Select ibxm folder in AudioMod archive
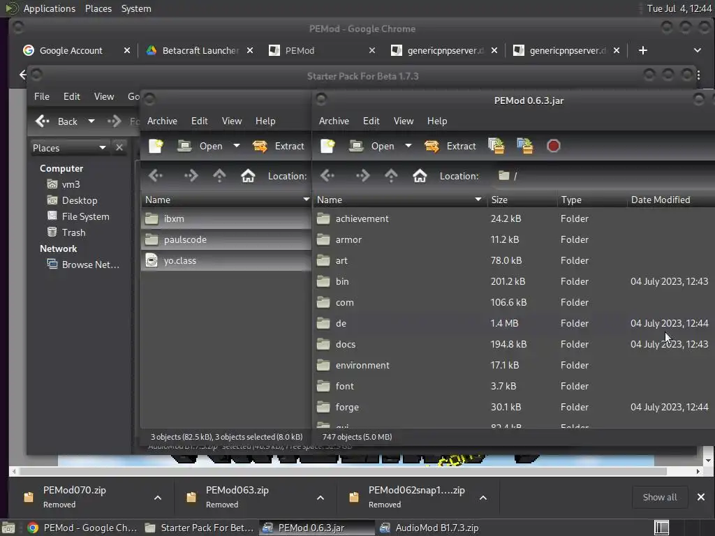 click(x=226, y=218)
